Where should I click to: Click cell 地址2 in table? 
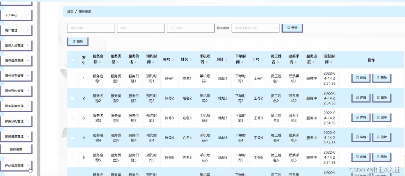tap(223, 98)
